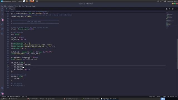Viewport: 178px width, 100px height.
Task: Open the Accounts icon in activity bar
Action: 2,88
